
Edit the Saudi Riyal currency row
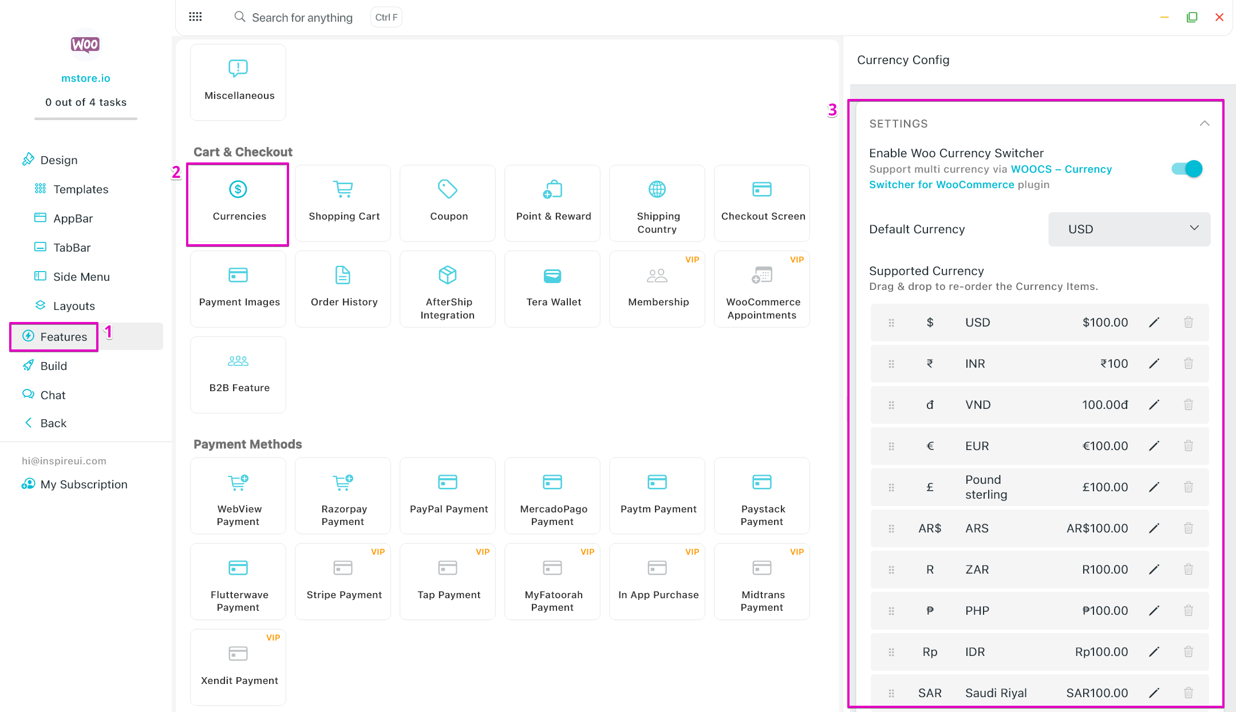(x=1154, y=693)
